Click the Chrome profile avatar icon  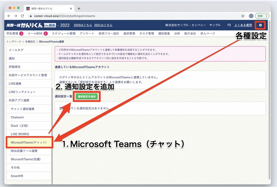(251, 16)
